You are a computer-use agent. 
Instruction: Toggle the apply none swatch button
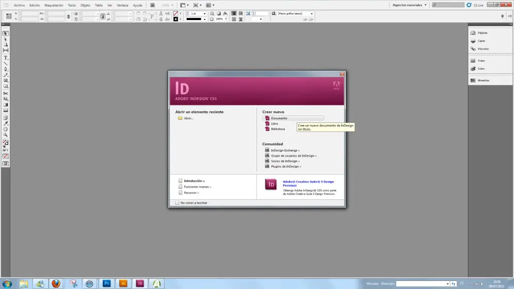6,157
